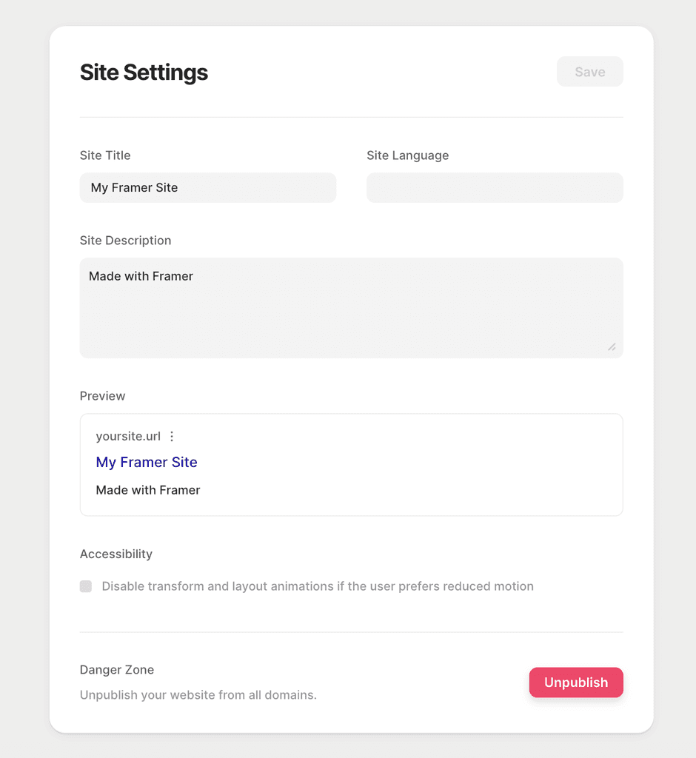
Task: Click the 'Danger Zone' section label
Action: (117, 670)
